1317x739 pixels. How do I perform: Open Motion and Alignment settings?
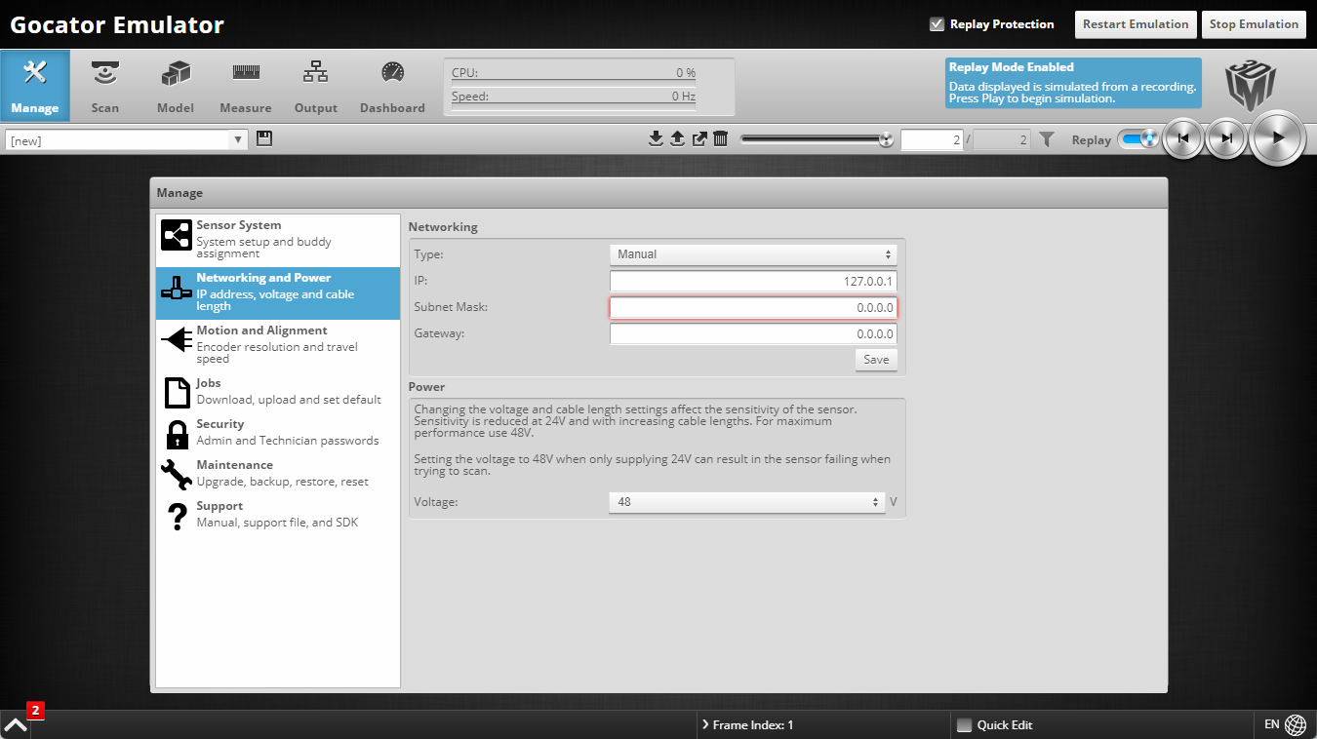[x=278, y=345]
